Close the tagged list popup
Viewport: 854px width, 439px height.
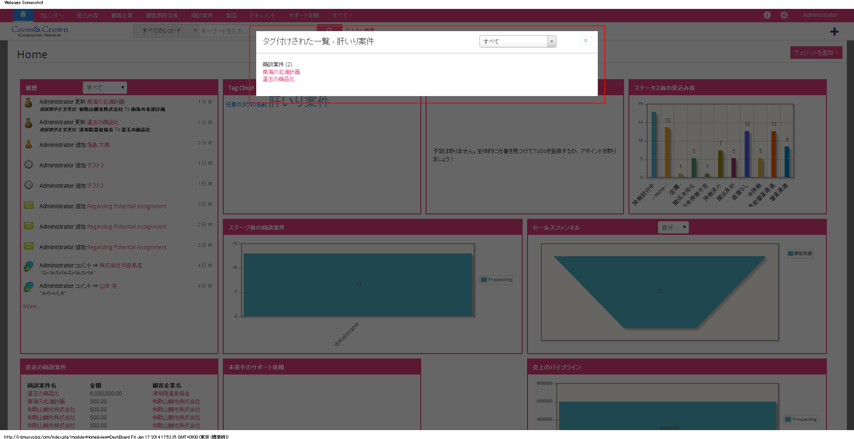click(585, 40)
